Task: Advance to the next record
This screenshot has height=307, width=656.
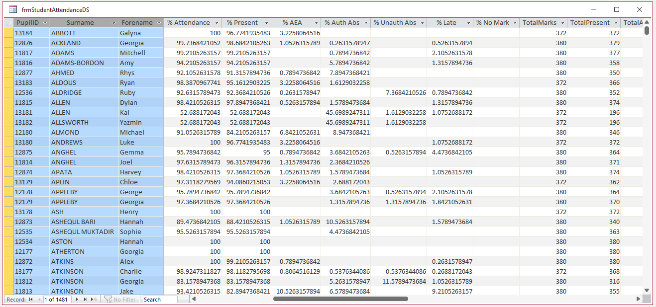Action: [77, 300]
